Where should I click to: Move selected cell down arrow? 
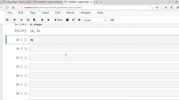[48, 20]
